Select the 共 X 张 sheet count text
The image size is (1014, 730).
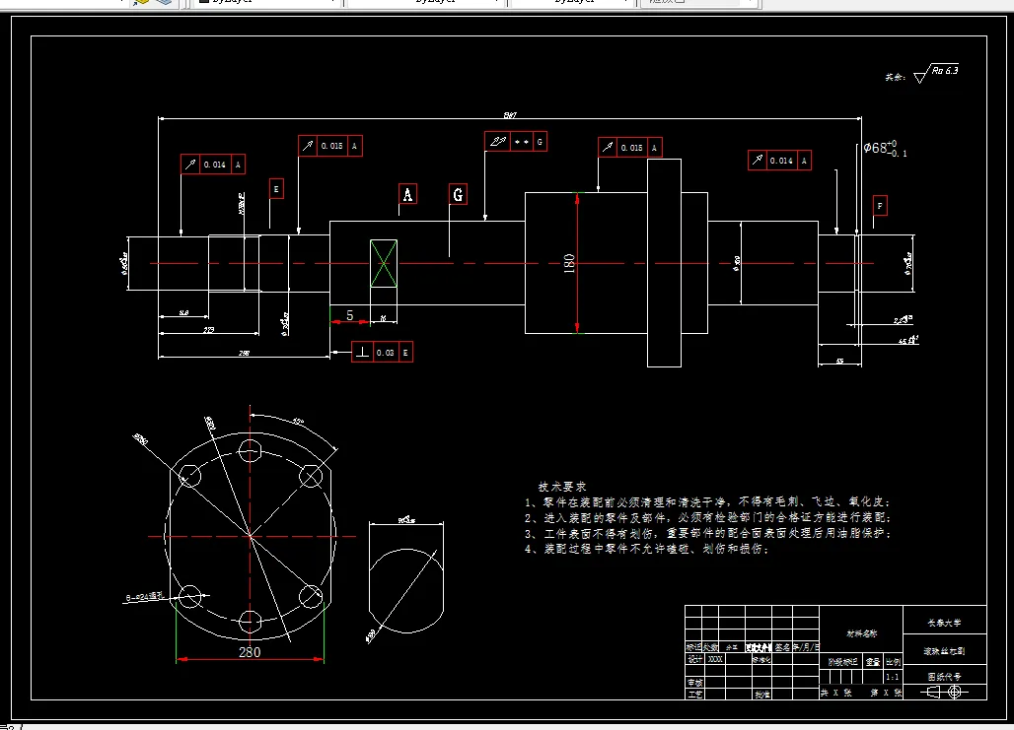click(x=836, y=693)
